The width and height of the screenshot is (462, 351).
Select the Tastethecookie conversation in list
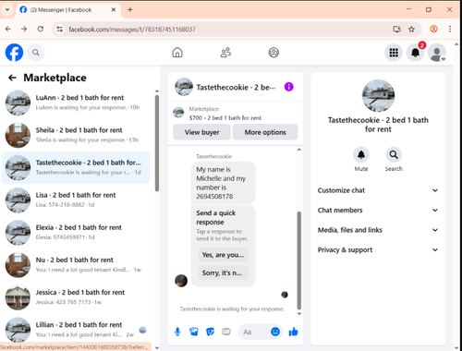tap(76, 167)
